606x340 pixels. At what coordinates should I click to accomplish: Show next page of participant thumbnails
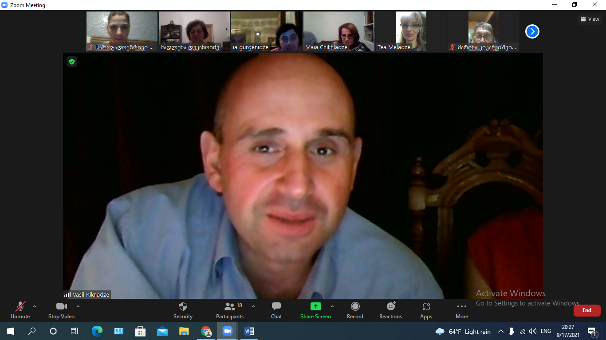532,31
